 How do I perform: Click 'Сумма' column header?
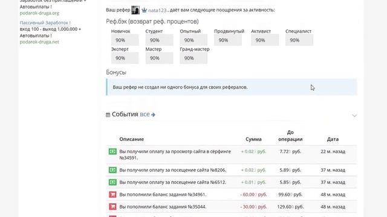coord(253,139)
